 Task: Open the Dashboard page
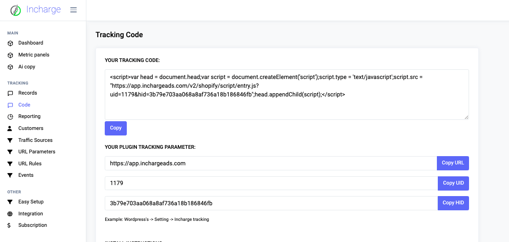click(x=30, y=43)
